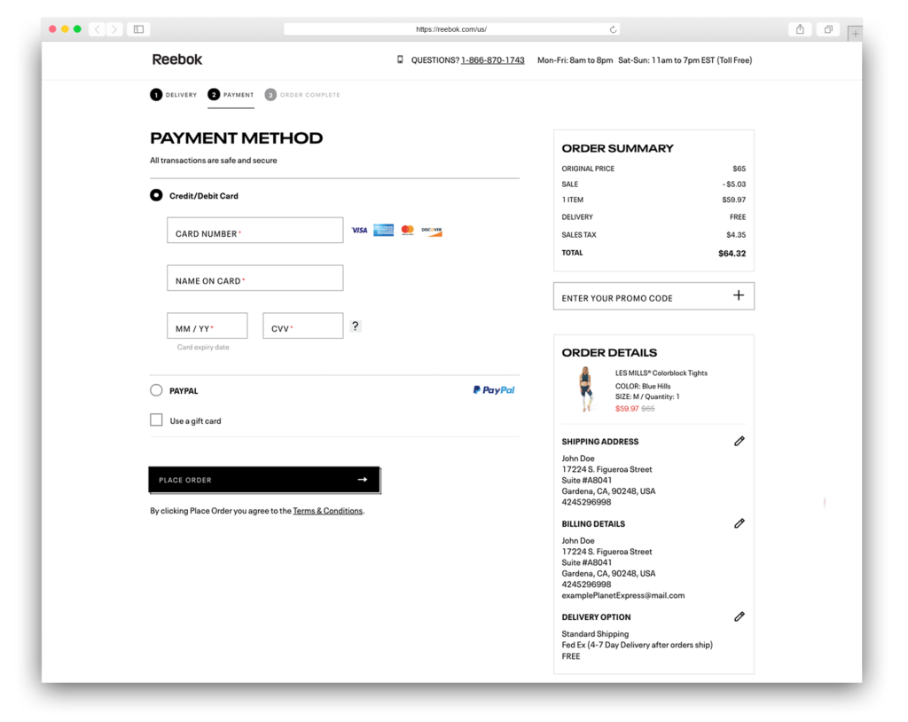Click the examplePlanetExpress@mail.com email text
Image resolution: width=908 pixels, height=722 pixels.
(x=623, y=595)
